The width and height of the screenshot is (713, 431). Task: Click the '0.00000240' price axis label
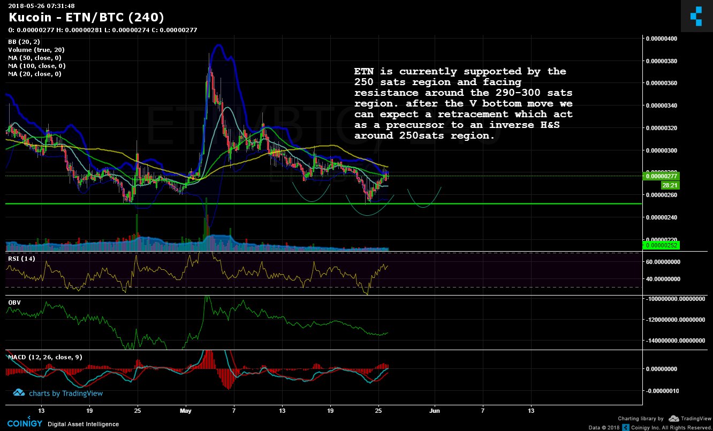coord(662,217)
